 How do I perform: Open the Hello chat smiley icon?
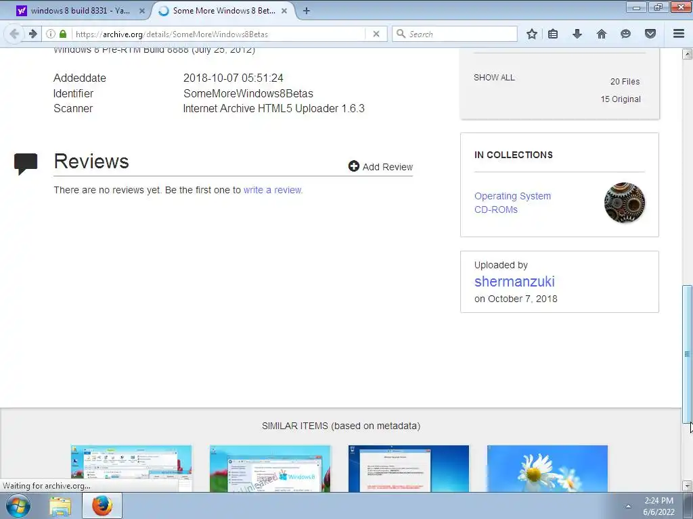point(625,34)
